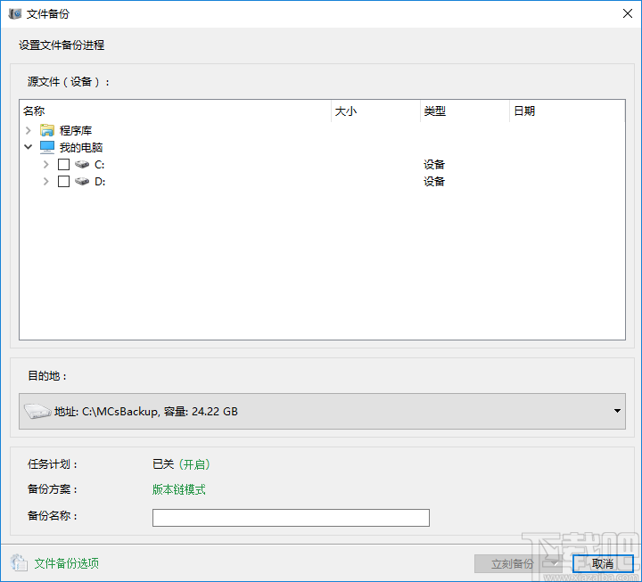Viewport: 642px width, 582px height.
Task: Open the 版本链模式 backup scheme link
Action: click(179, 489)
